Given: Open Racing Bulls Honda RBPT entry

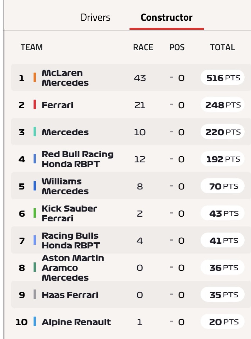Looking at the screenshot, I should click(x=71, y=240).
